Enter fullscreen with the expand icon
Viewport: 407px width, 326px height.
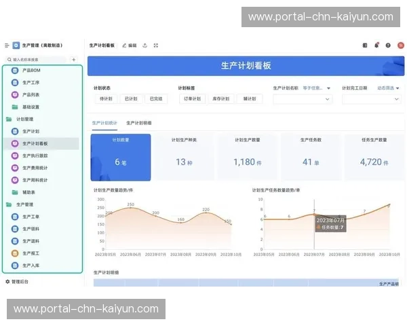pos(156,46)
